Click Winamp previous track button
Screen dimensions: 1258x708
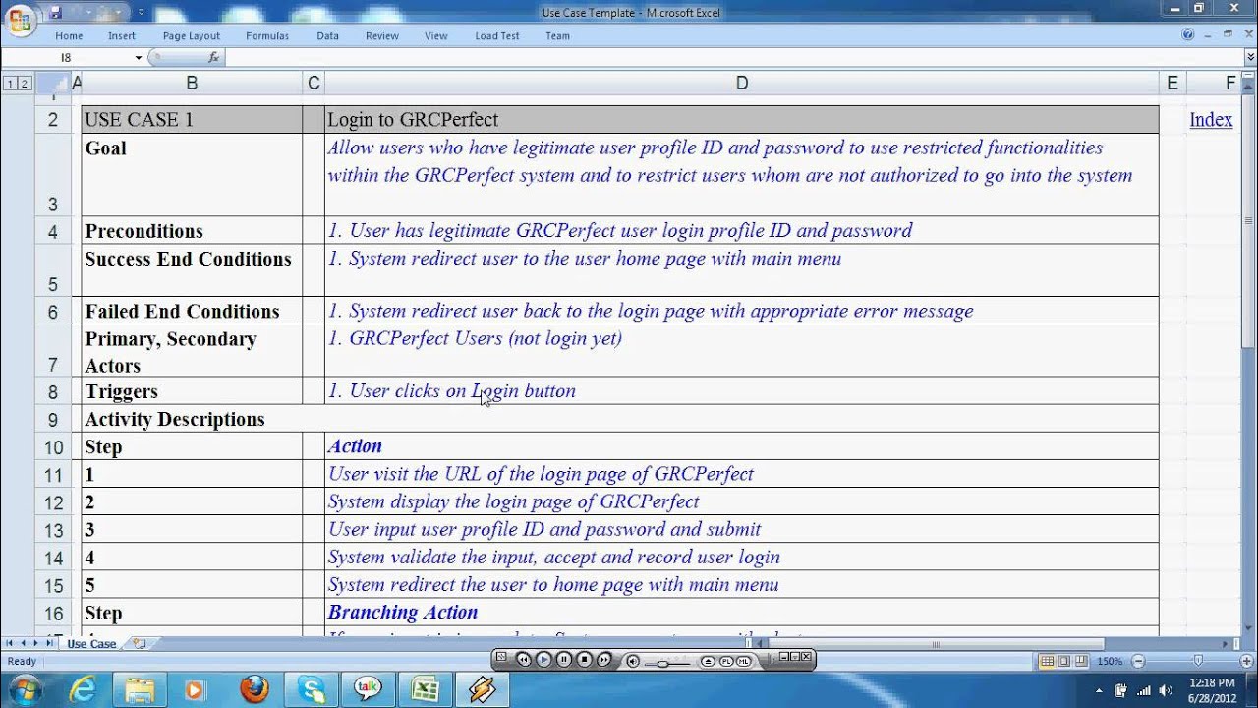pyautogui.click(x=523, y=660)
